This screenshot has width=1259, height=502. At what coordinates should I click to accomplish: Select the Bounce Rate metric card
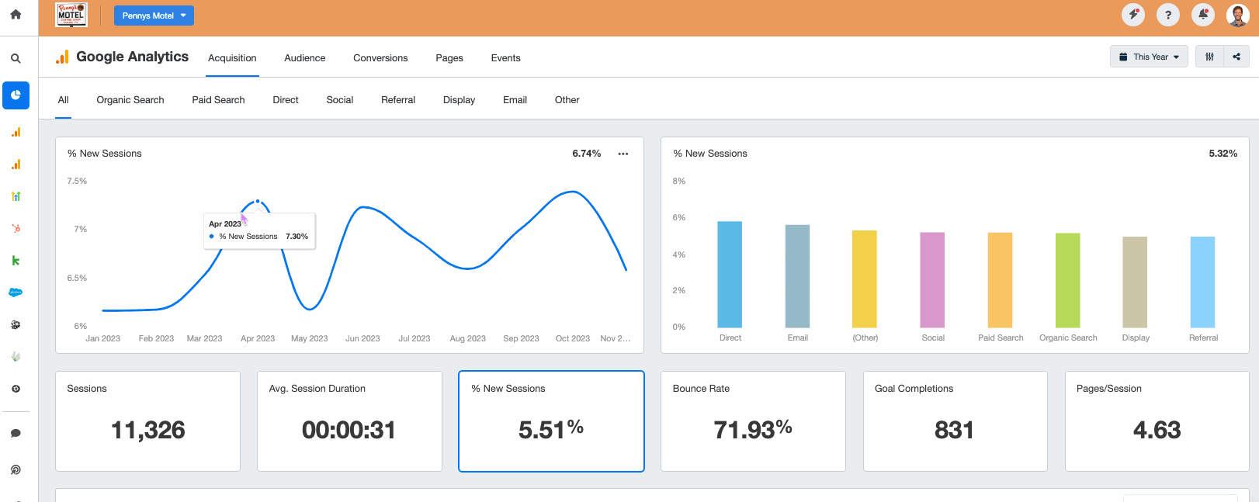[x=753, y=421]
